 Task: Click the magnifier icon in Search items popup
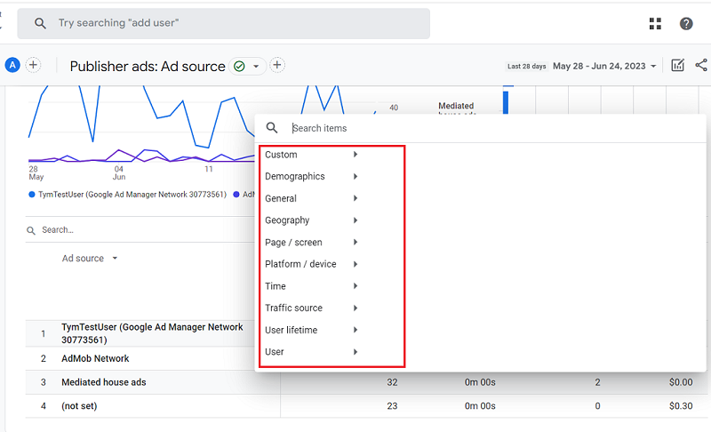pos(272,128)
